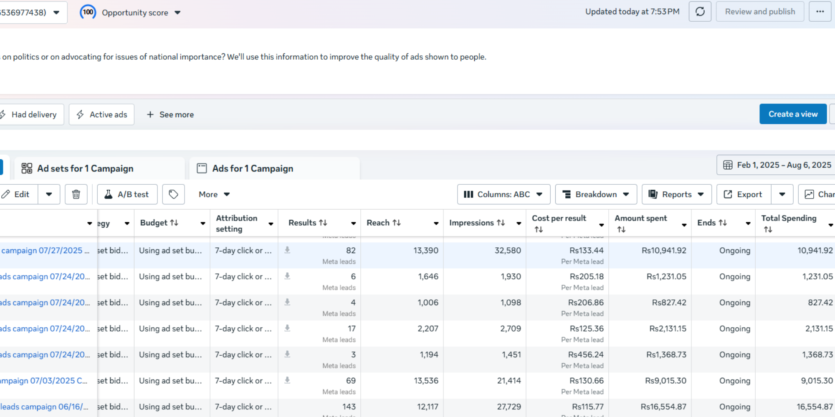This screenshot has width=835, height=417.
Task: Open the Reports dropdown
Action: tap(676, 194)
